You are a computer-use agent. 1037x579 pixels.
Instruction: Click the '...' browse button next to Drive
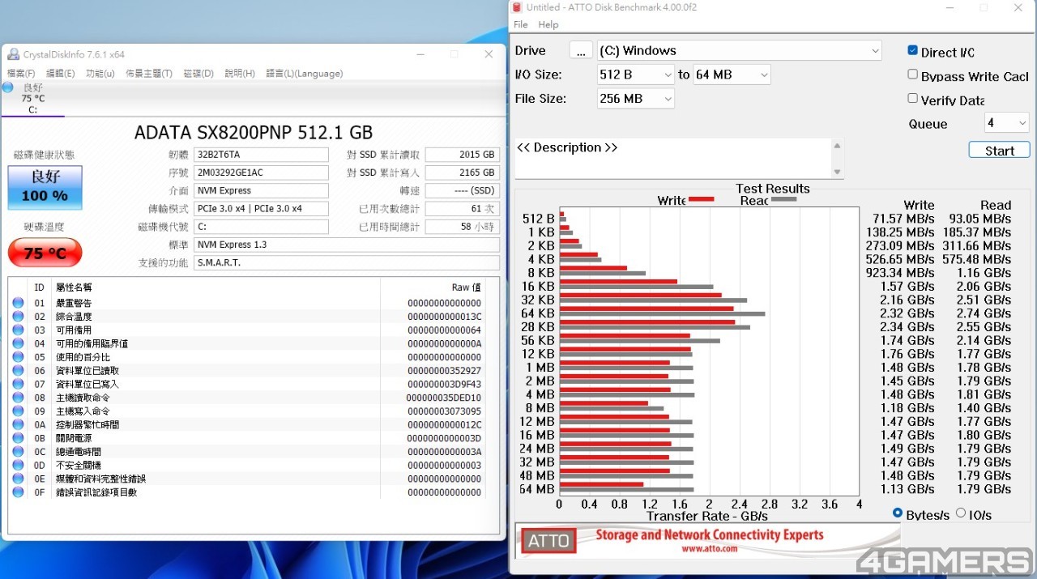pyautogui.click(x=581, y=50)
